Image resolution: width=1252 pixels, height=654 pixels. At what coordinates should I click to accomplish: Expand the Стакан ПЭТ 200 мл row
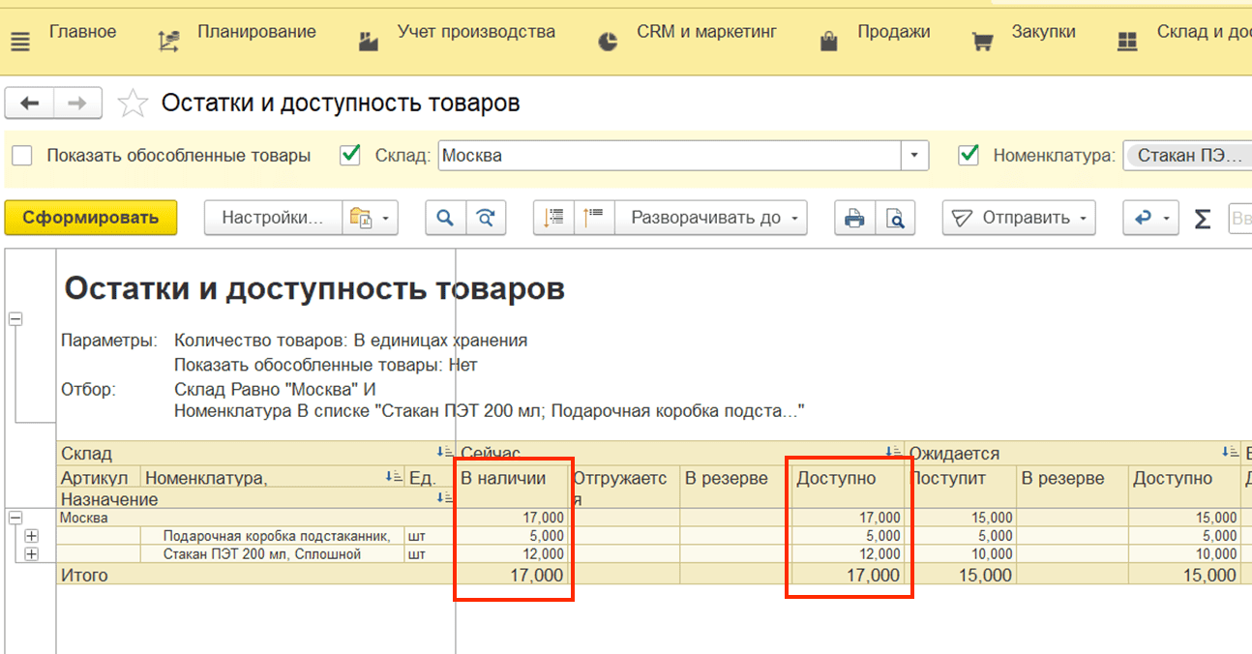(31, 554)
